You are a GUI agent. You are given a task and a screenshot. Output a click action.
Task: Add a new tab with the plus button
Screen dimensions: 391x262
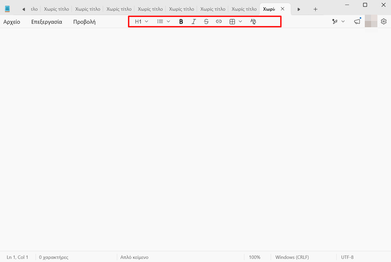tap(315, 9)
